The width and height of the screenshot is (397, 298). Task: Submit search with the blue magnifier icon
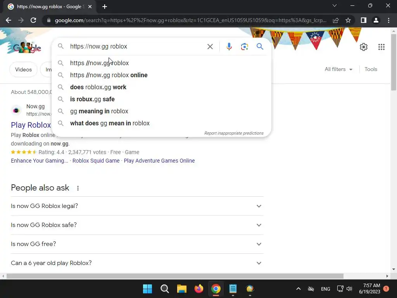pyautogui.click(x=260, y=47)
